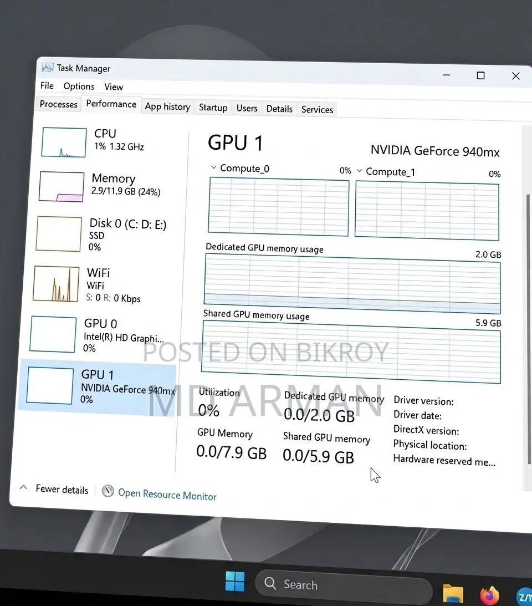Click the 'DirectX version:' label
The width and height of the screenshot is (532, 606).
[426, 430]
